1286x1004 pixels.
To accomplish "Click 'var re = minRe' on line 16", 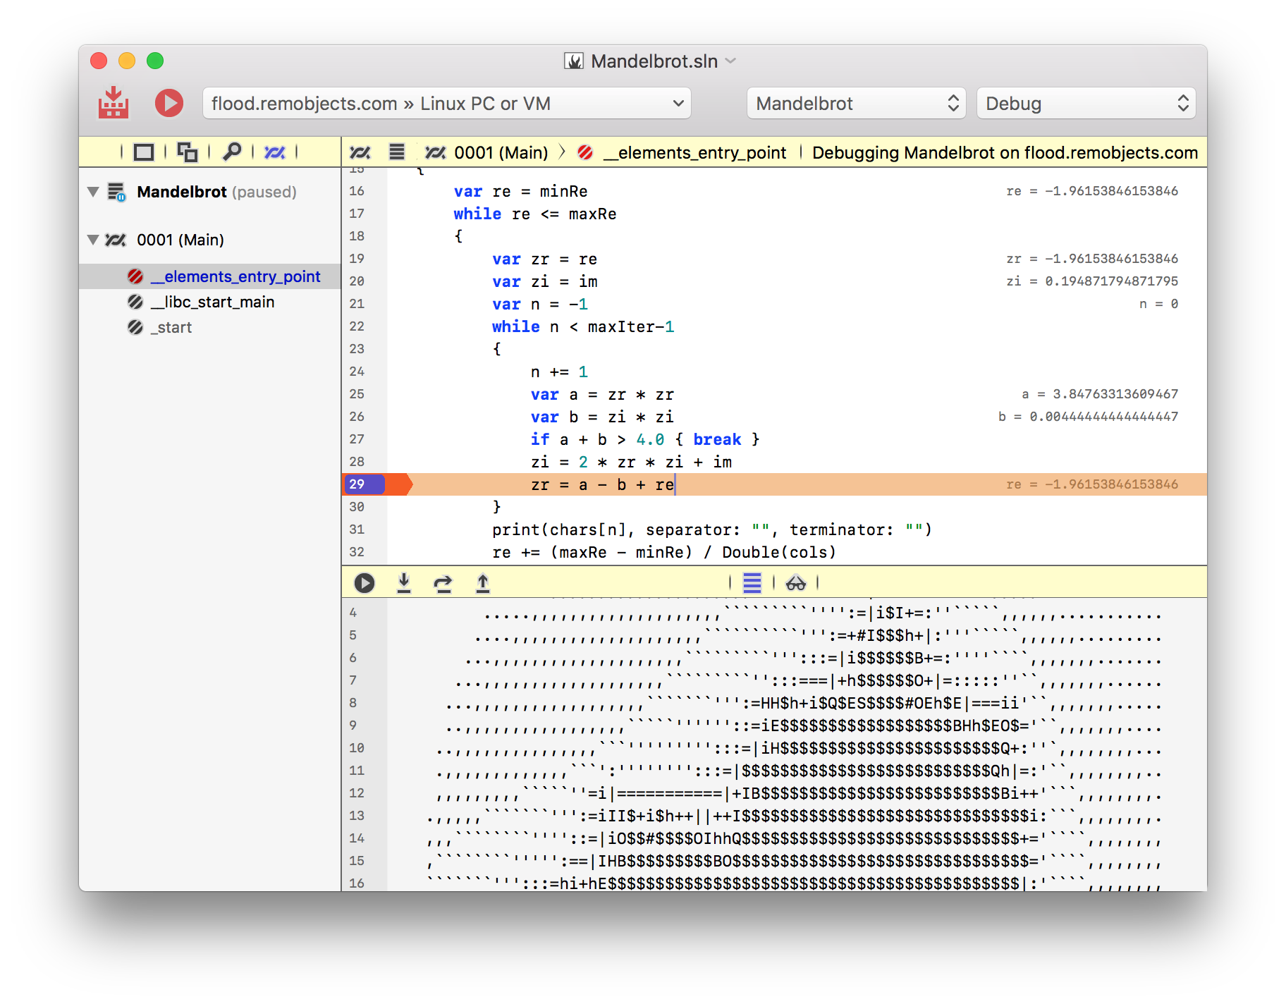I will [521, 191].
